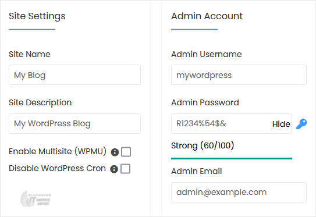Hide the admin password text
Screen dimensions: 316x217
(x=281, y=124)
